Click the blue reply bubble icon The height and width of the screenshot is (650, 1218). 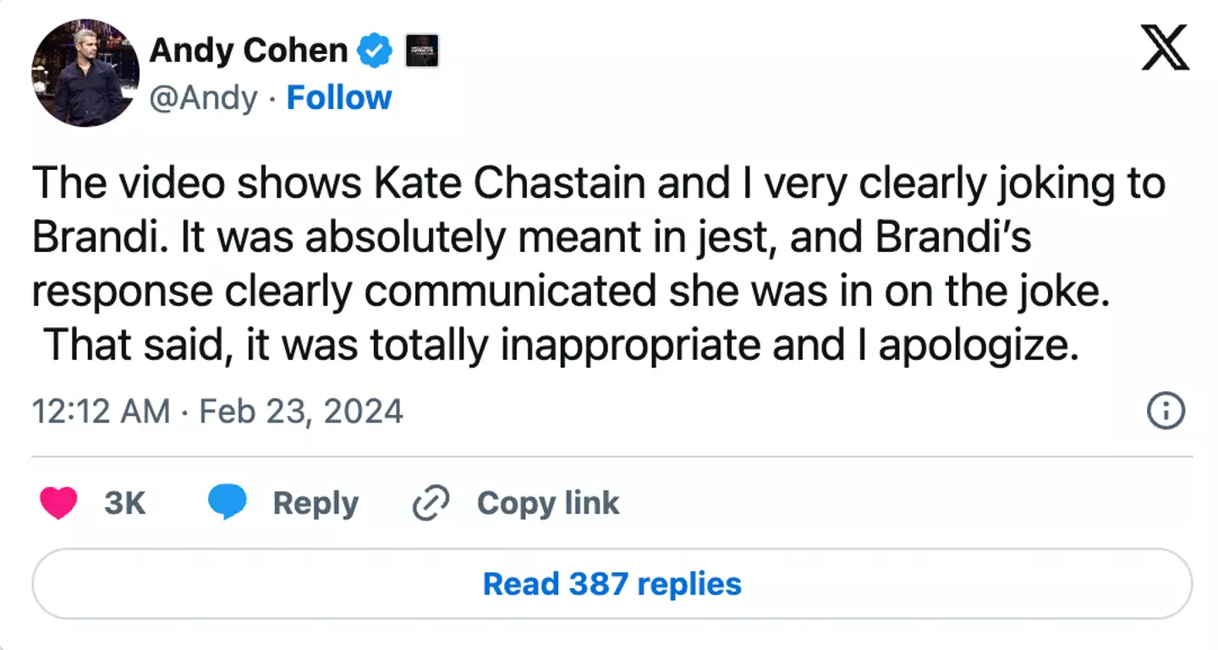(225, 502)
